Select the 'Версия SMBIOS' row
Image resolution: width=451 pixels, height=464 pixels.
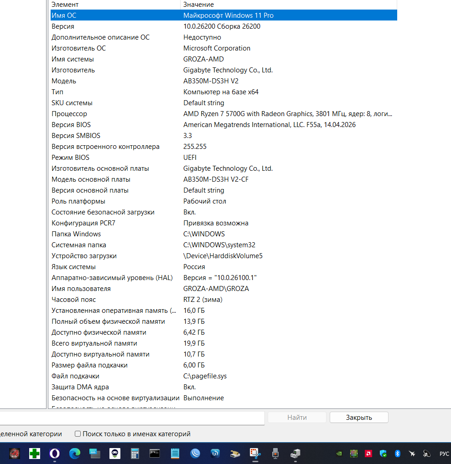pyautogui.click(x=224, y=136)
